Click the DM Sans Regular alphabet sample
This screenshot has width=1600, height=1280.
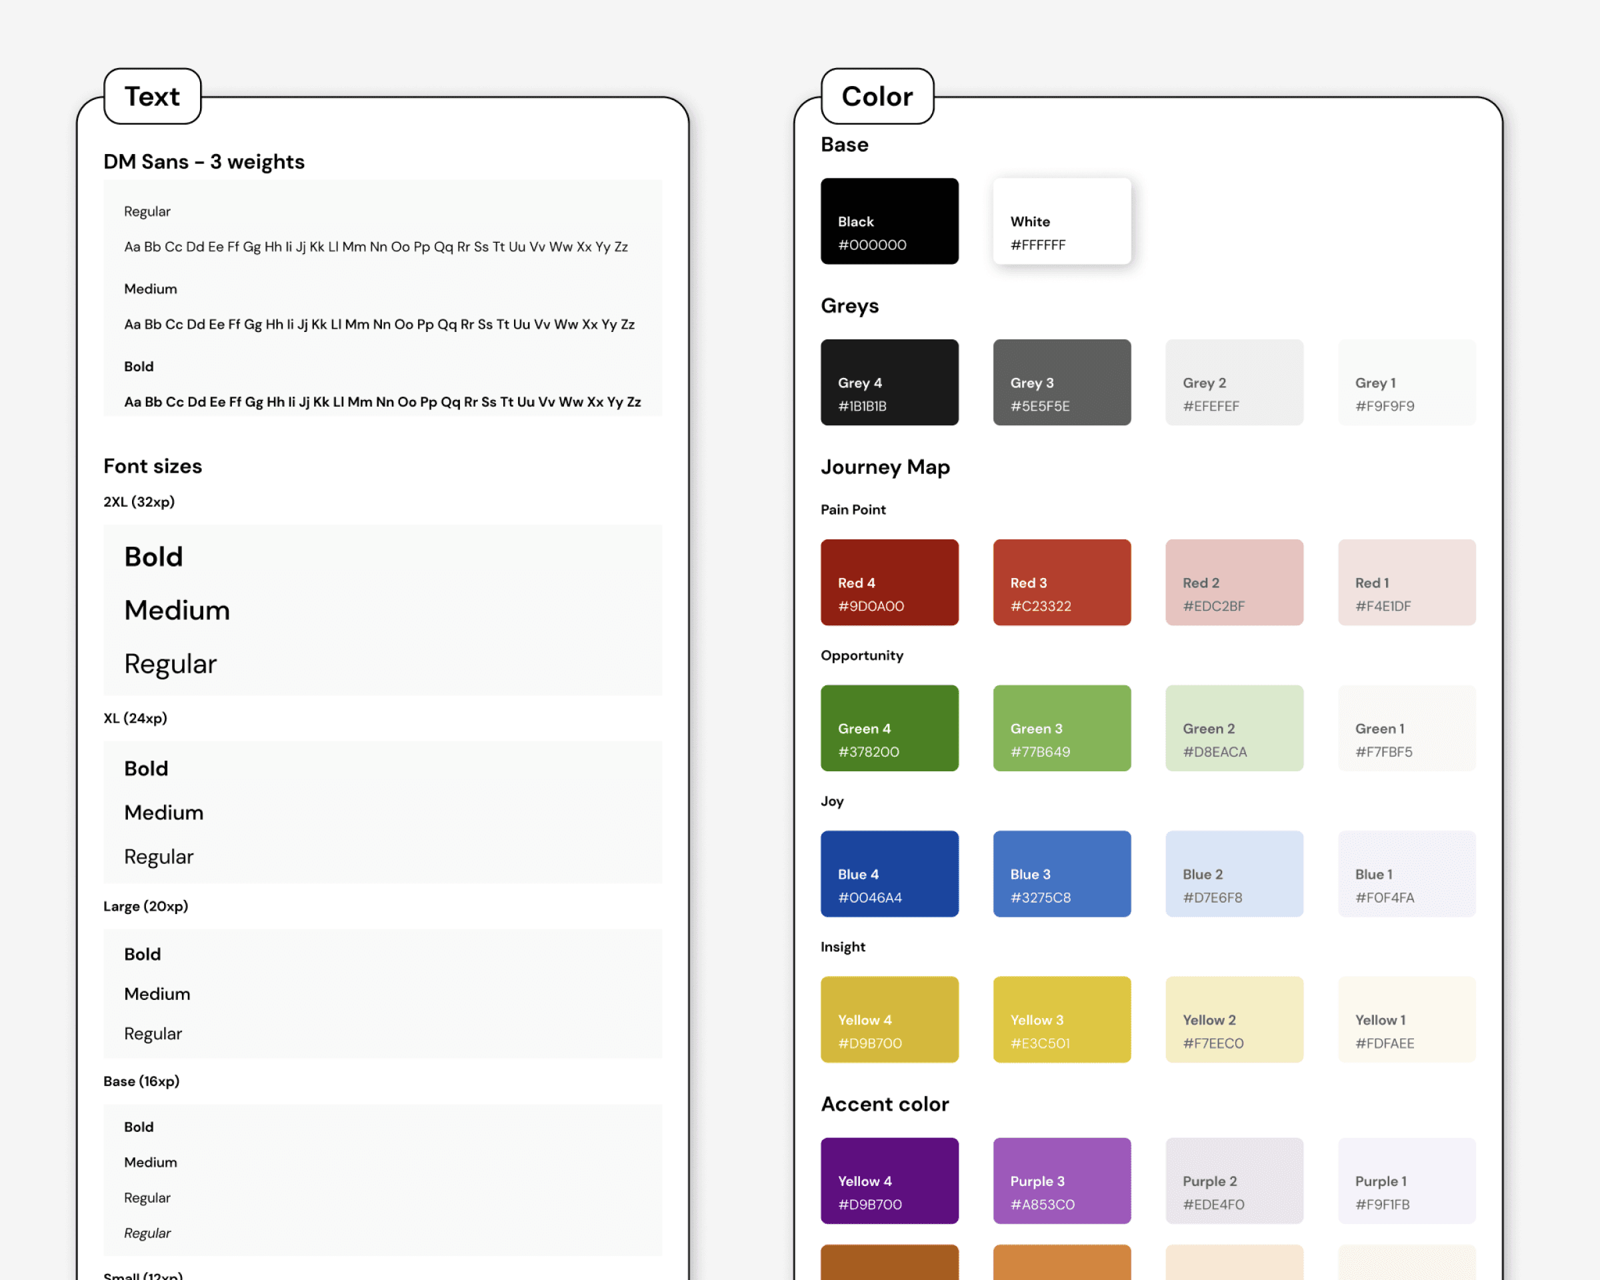(377, 247)
